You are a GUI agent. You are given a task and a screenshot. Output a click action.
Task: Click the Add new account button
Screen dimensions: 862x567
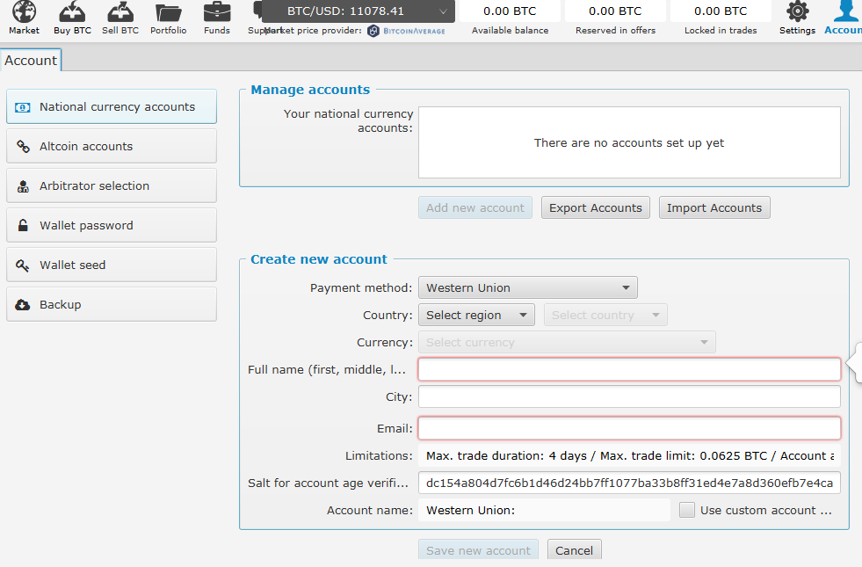(x=475, y=207)
